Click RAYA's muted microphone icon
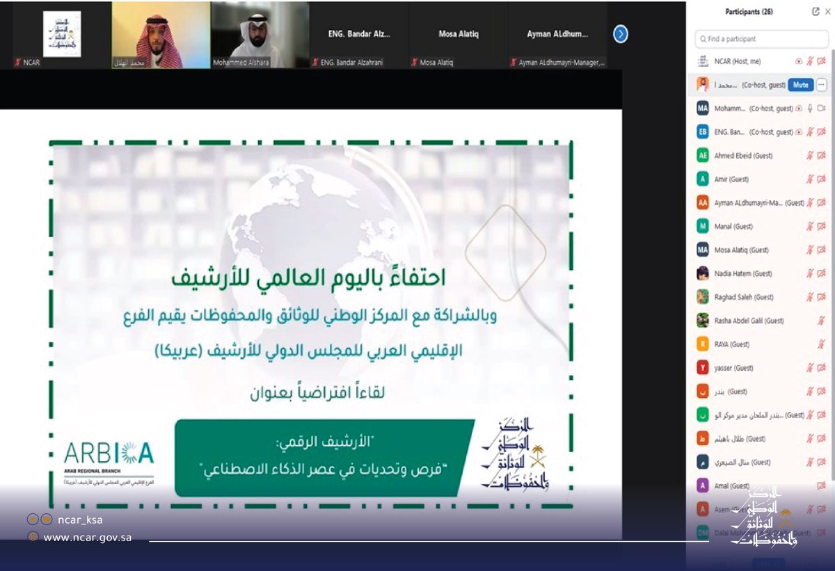This screenshot has width=835, height=571. tap(822, 344)
